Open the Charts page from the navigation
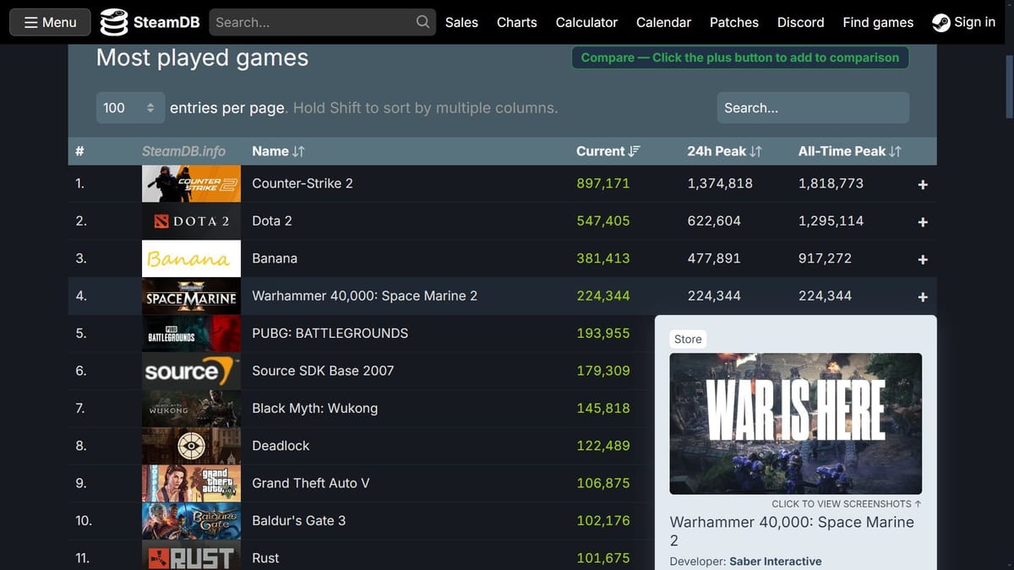Screen dimensions: 1014x570 coord(516,22)
